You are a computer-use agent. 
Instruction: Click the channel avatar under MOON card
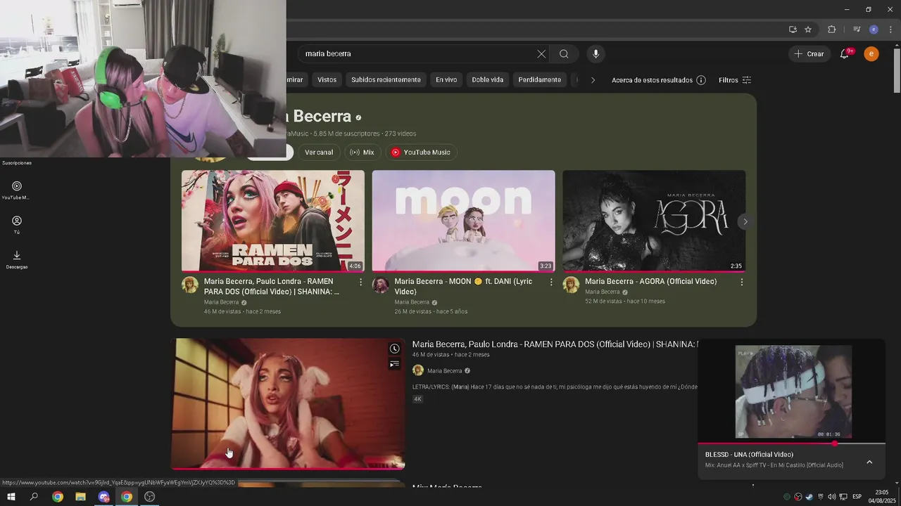[381, 285]
